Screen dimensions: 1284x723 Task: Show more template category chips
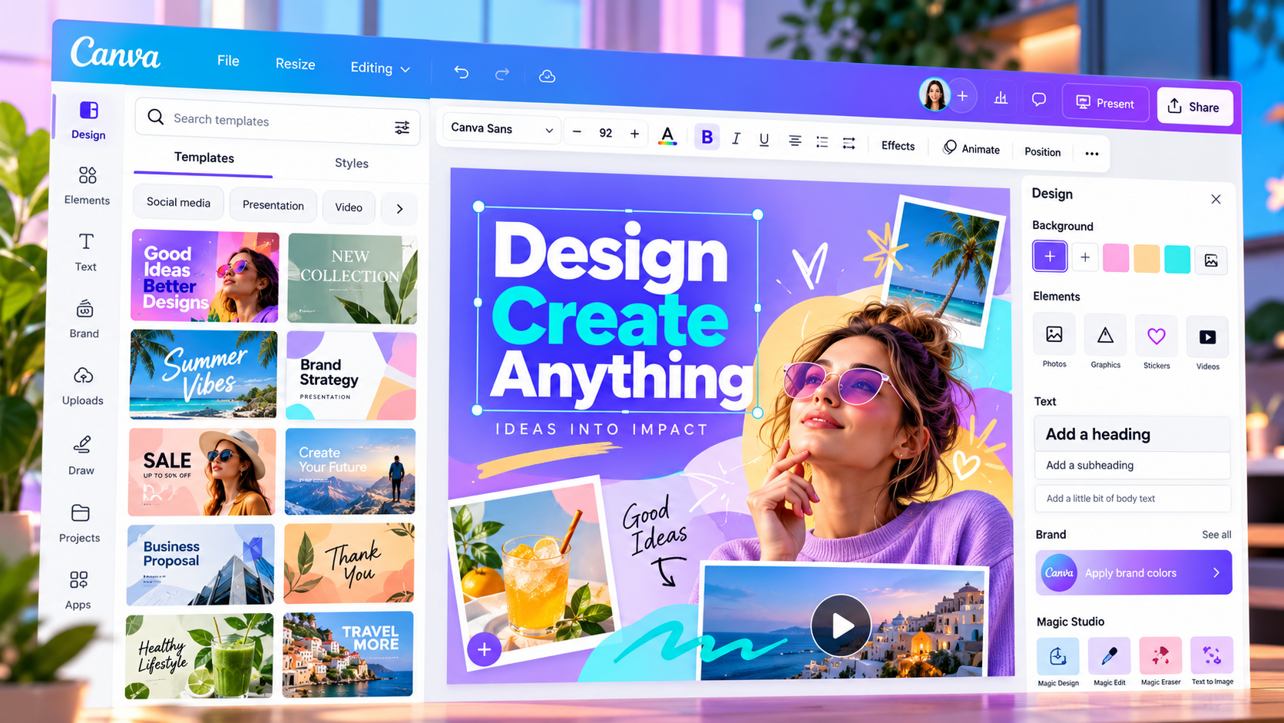[x=399, y=208]
